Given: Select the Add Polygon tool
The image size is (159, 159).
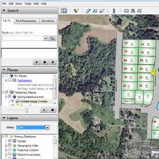Looking at the screenshot, I should [x=88, y=11].
